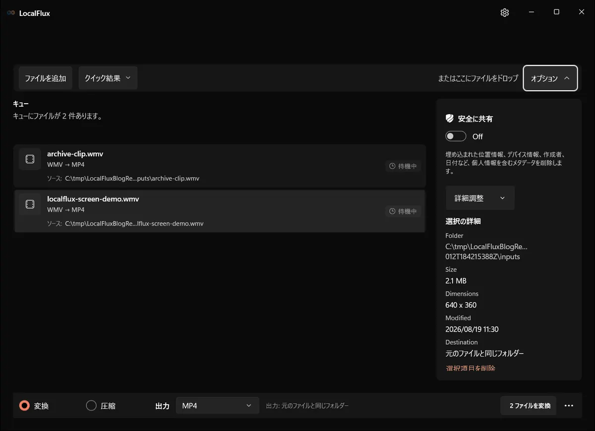The height and width of the screenshot is (431, 595).
Task: Open the クイック結果 dropdown
Action: pos(108,78)
